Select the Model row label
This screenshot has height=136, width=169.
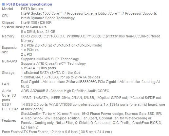(x=8, y=9)
